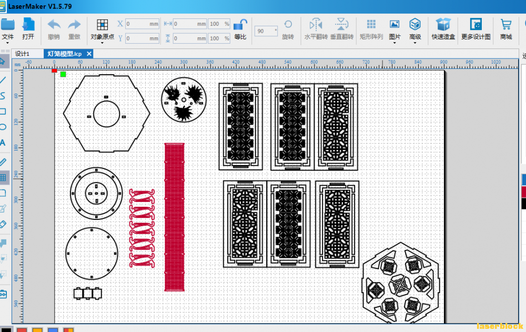526x332 pixels.
Task: Click the 旋转 rotate button
Action: [288, 29]
